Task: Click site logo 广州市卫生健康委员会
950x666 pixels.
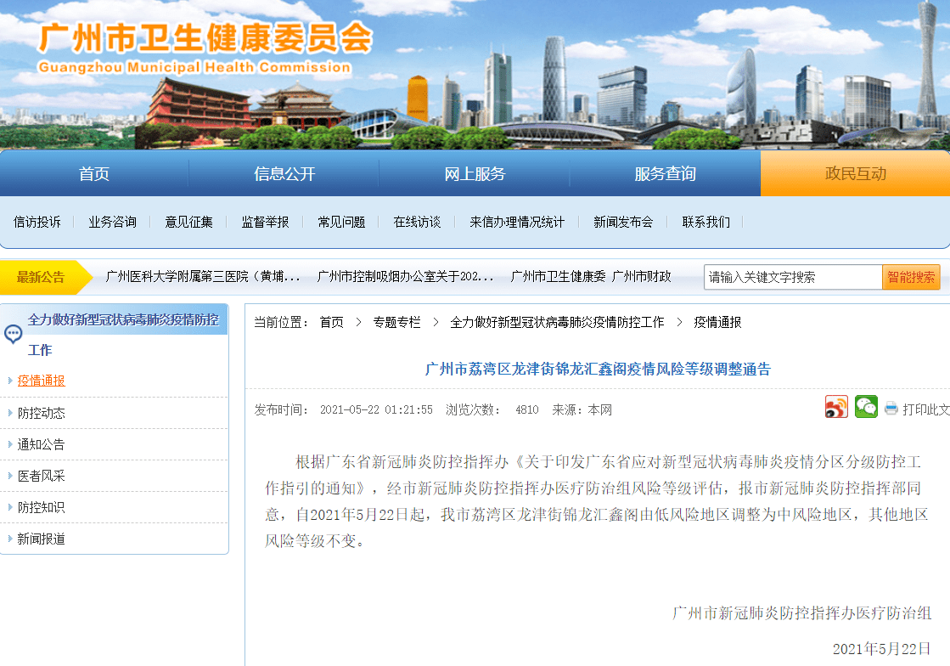Action: (205, 48)
